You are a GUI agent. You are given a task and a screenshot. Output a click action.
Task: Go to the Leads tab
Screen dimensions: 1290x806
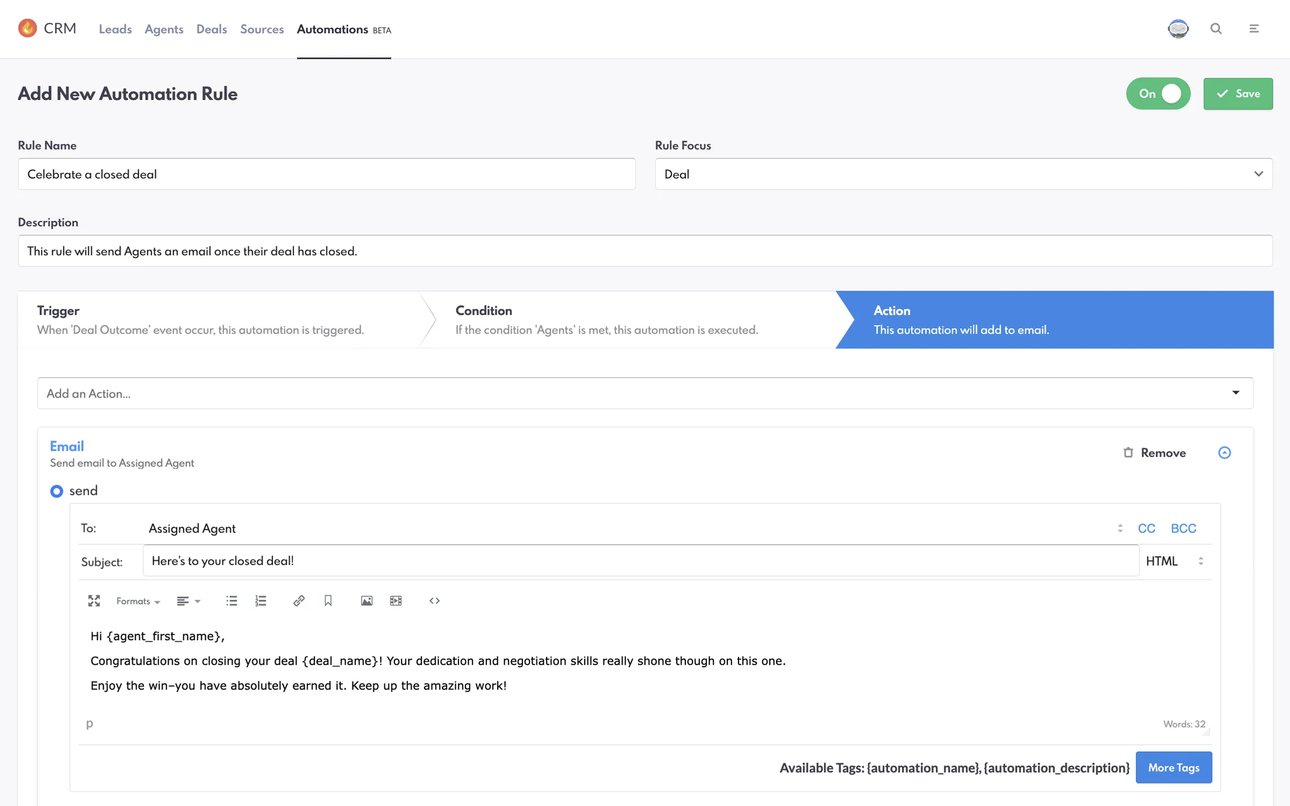pyautogui.click(x=115, y=29)
